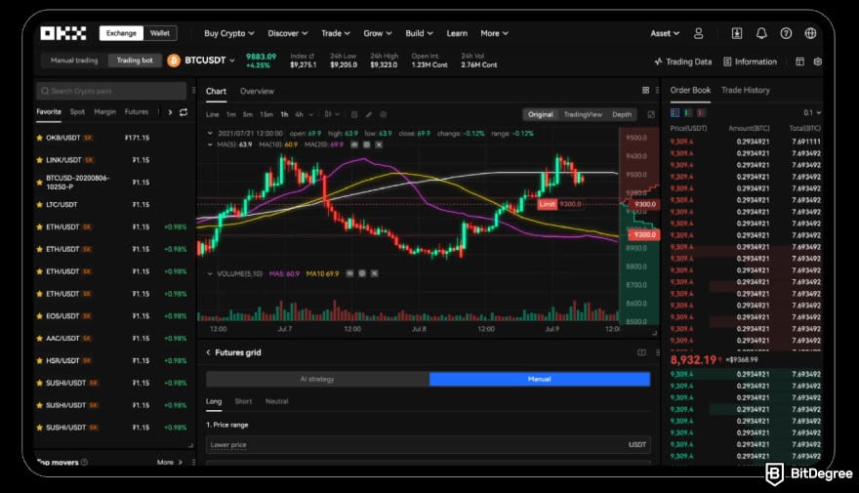
Task: Collapse the VOLUME indicator chevron
Action: pos(210,273)
